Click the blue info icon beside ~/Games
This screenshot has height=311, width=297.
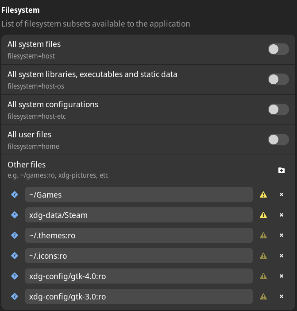click(15, 194)
